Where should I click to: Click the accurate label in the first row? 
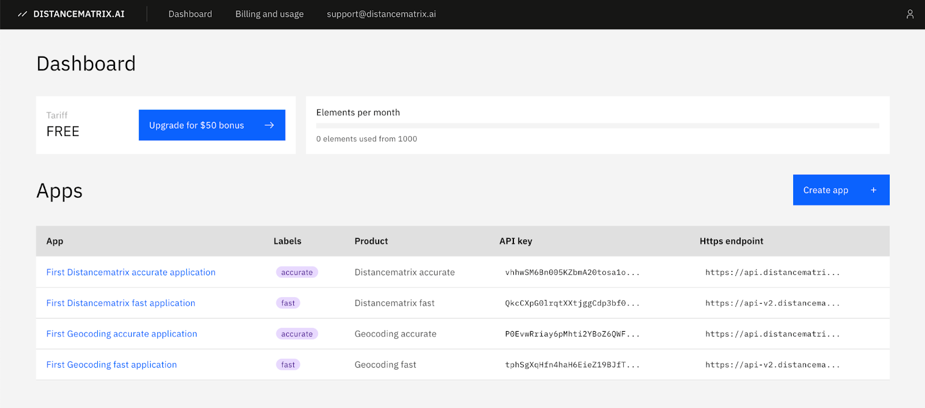297,272
